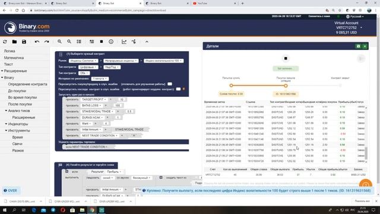Click the TARGET PROFIT value field 10
The width and height of the screenshot is (380, 214).
[x=122, y=99]
